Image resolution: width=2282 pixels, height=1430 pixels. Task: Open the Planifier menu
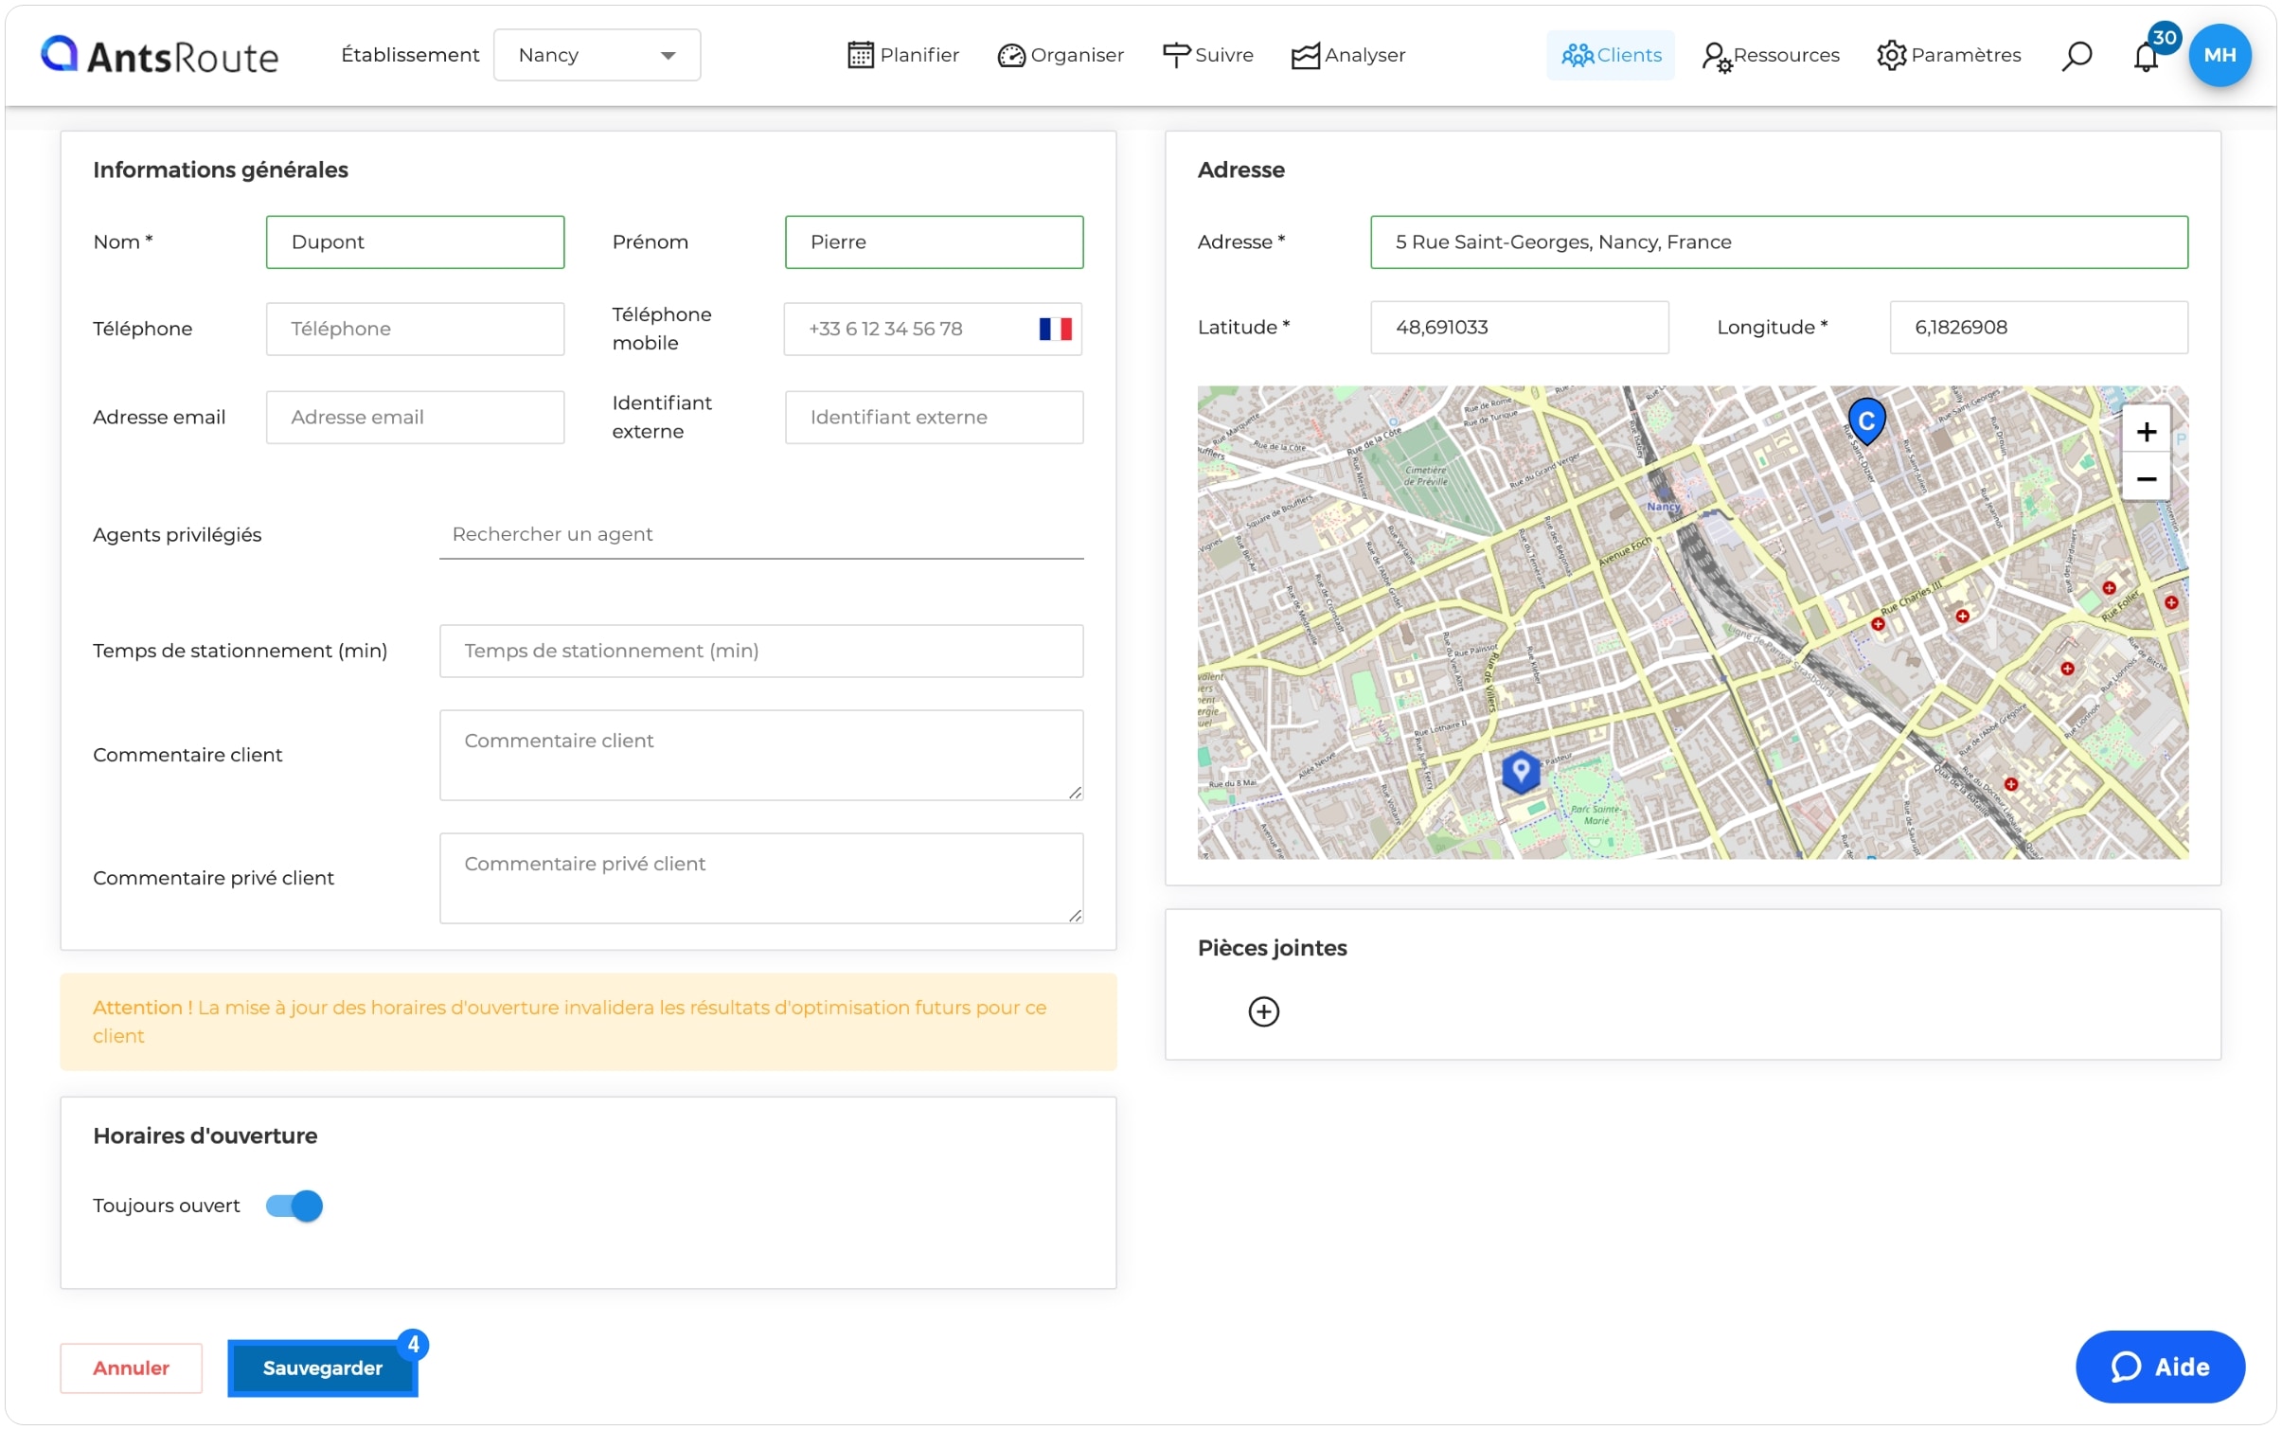click(902, 55)
